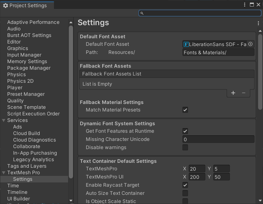Click Fallback Font Assets List header
The width and height of the screenshot is (263, 204).
(x=167, y=74)
